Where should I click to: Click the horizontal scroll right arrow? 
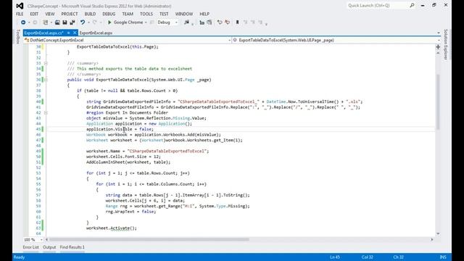(x=432, y=239)
